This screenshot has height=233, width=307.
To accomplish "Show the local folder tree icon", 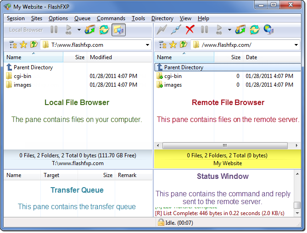I will (x=13, y=45).
